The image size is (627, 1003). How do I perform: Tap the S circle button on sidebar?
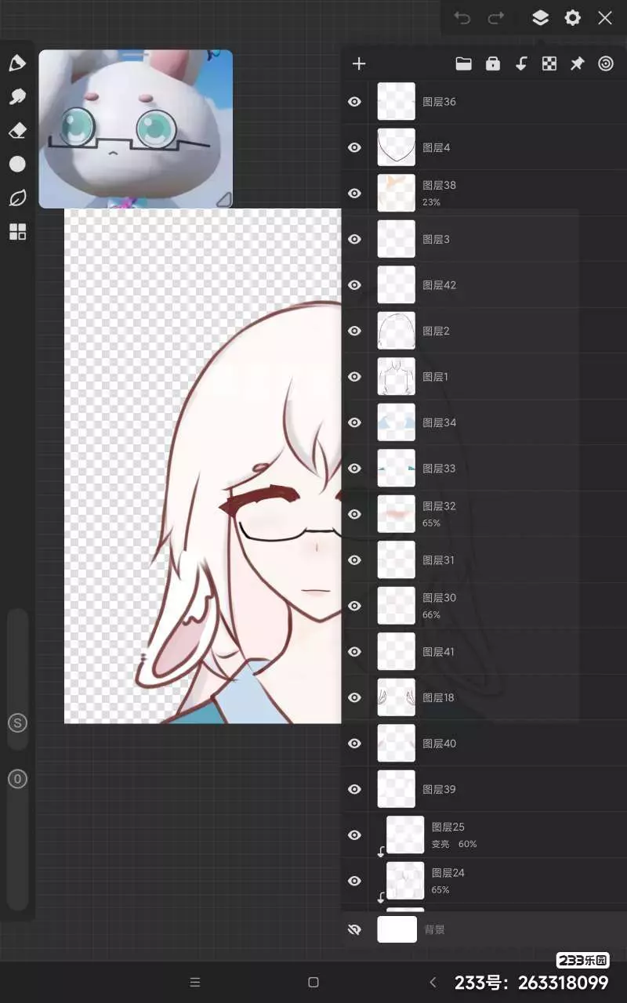click(x=17, y=723)
